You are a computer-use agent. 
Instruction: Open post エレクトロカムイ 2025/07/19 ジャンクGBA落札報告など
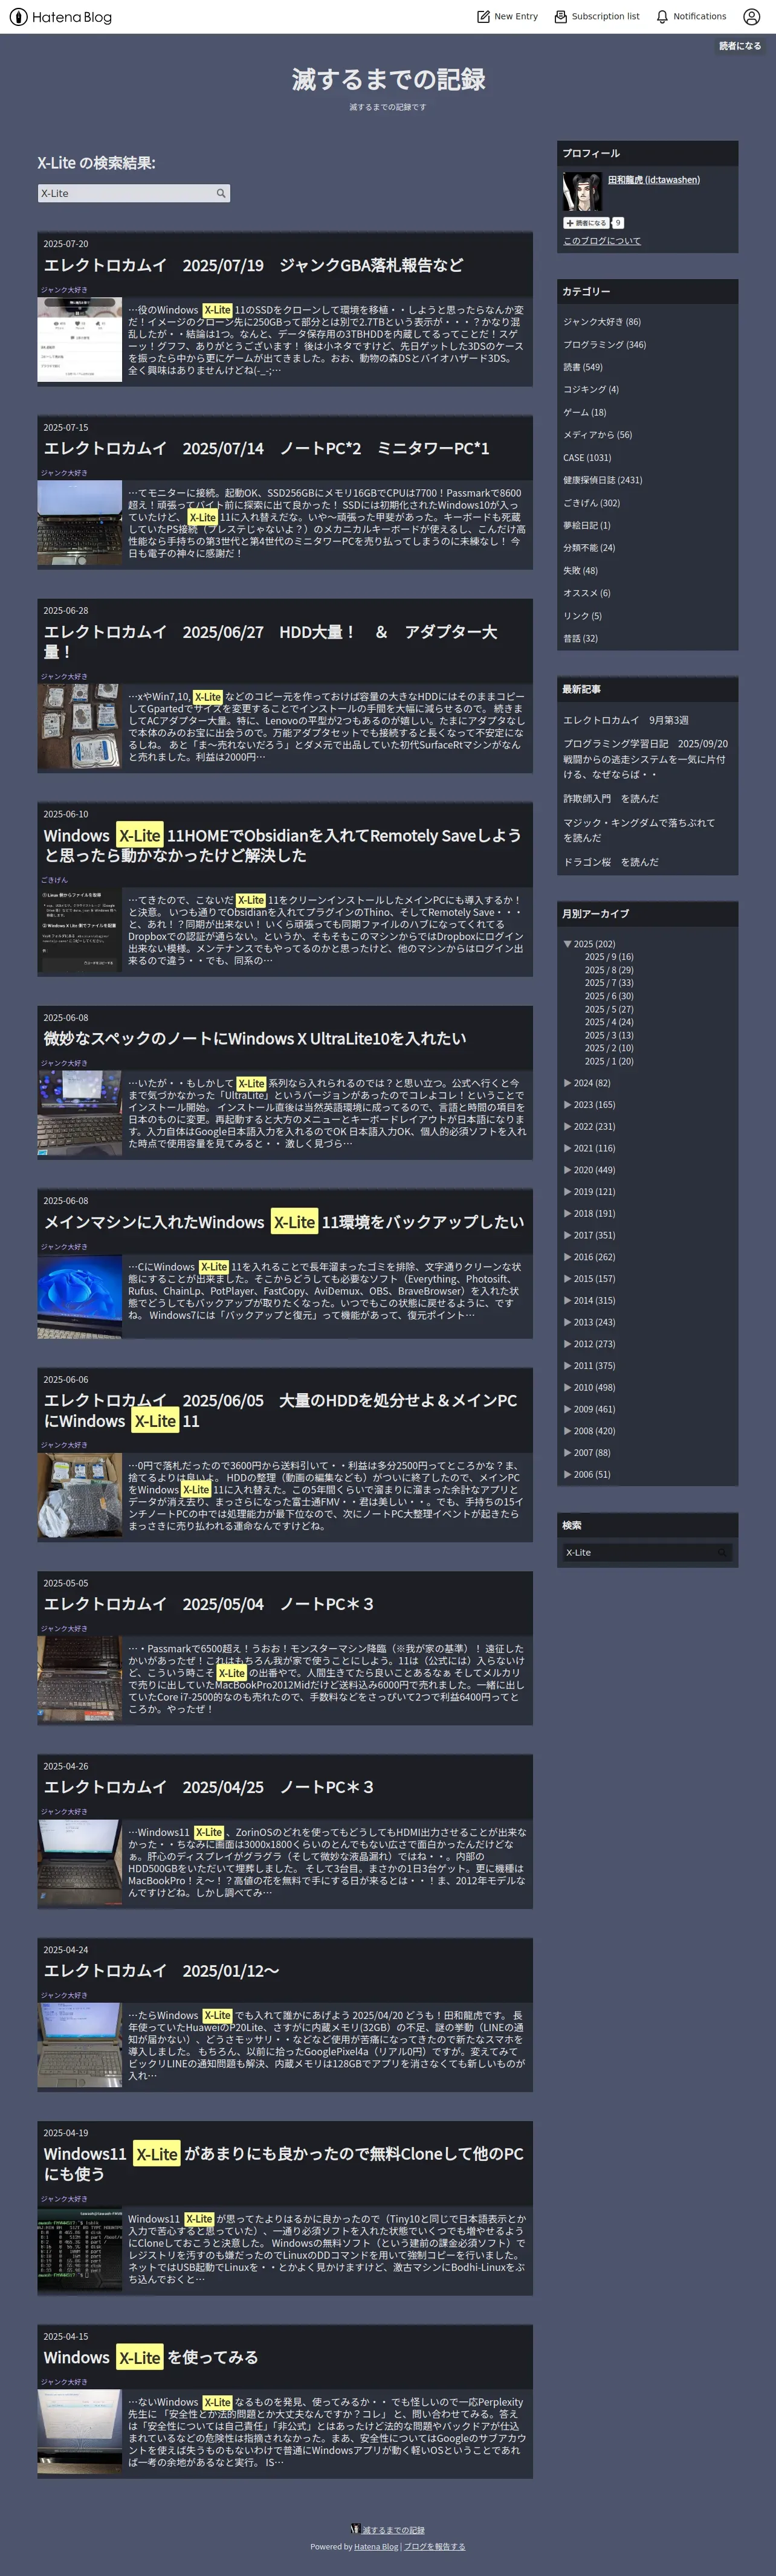(x=253, y=265)
